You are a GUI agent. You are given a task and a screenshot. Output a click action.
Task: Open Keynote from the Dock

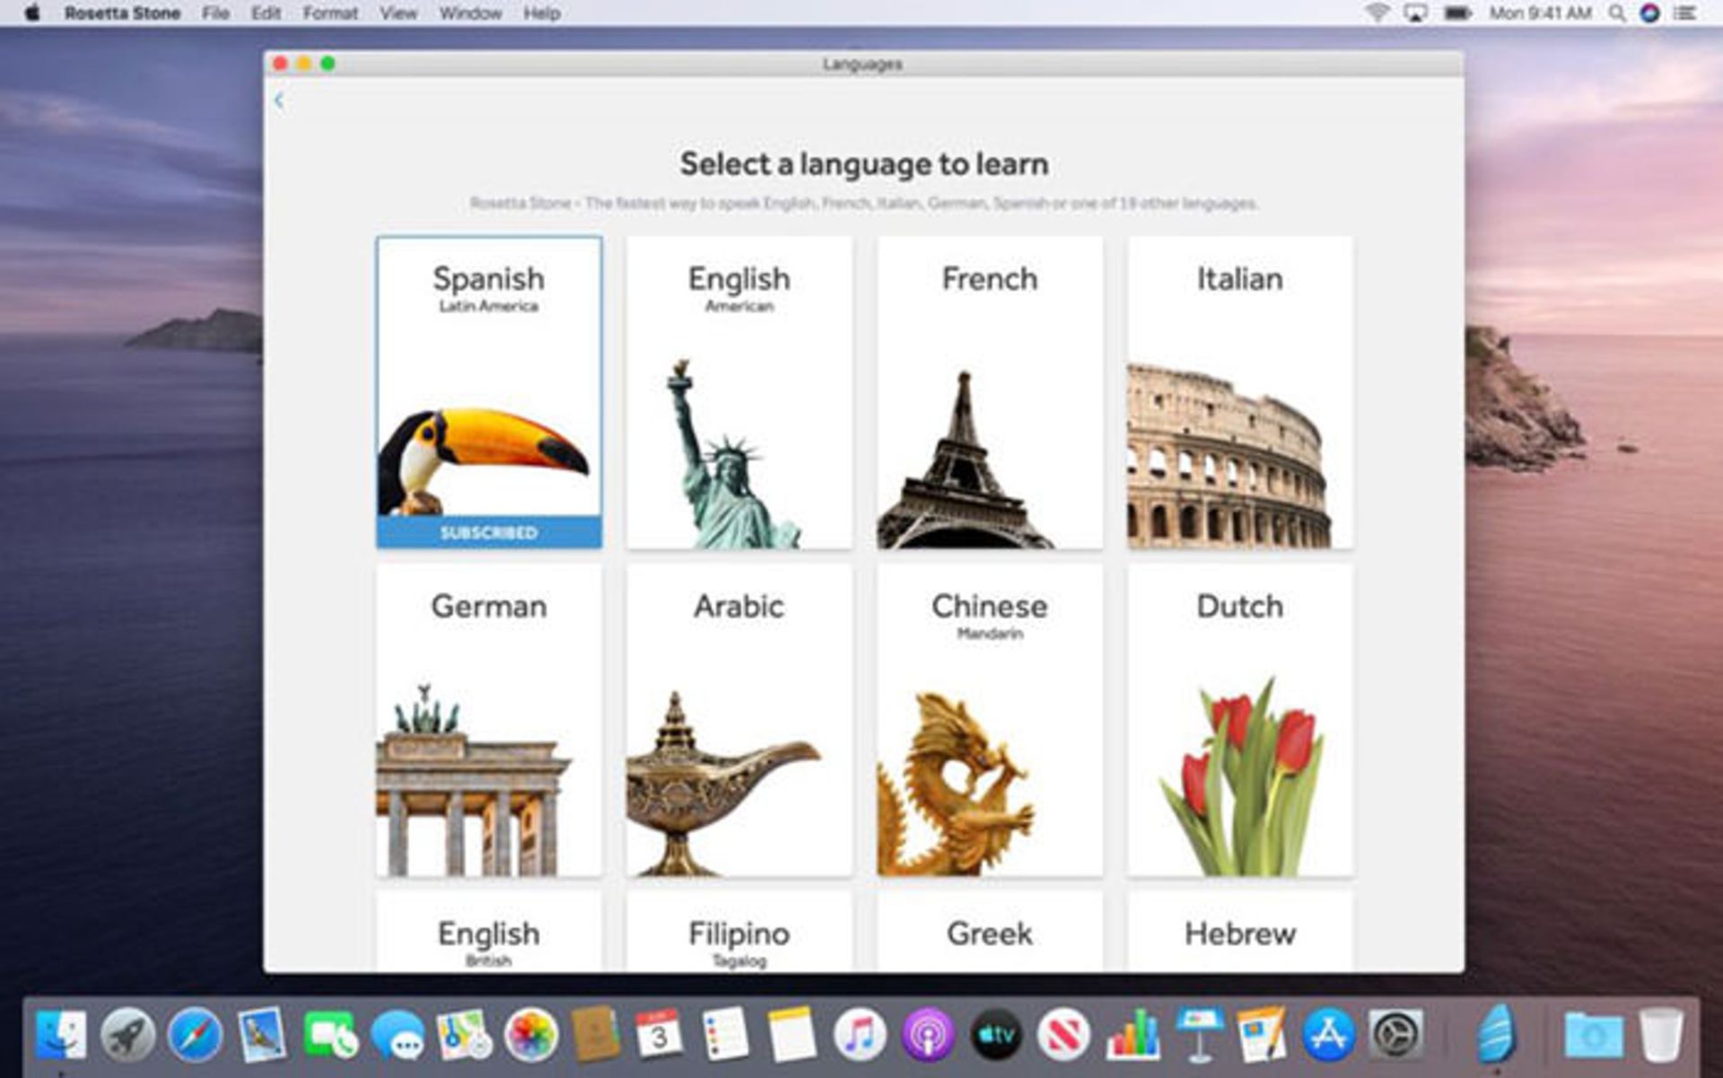[1199, 1035]
